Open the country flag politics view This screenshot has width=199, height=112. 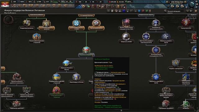tap(5, 4)
